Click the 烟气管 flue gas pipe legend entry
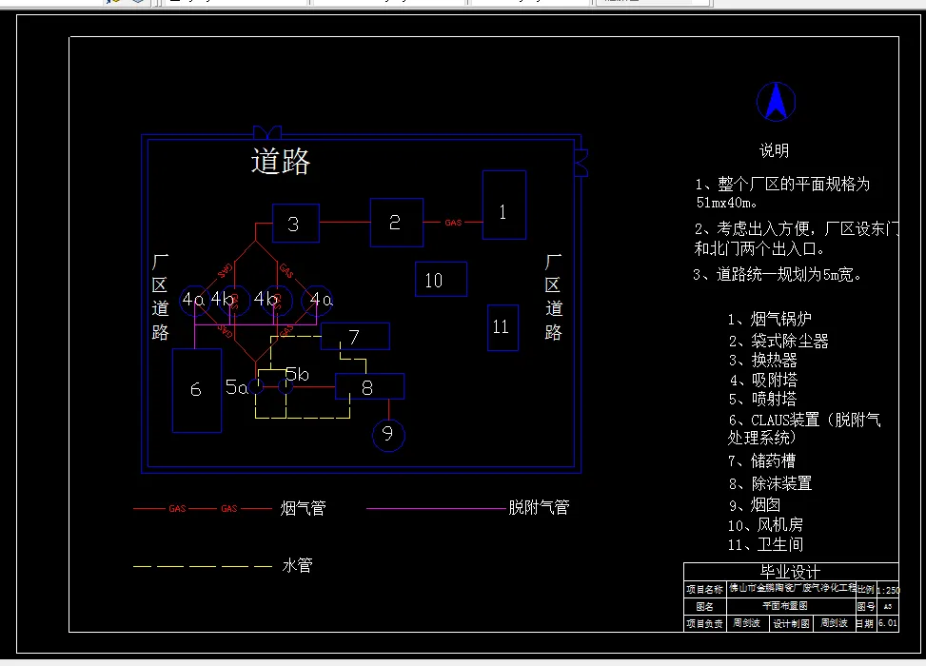This screenshot has width=926, height=666. 303,507
